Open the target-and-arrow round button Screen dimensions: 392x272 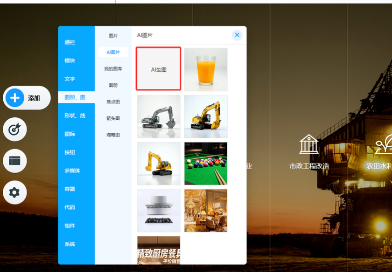[15, 129]
